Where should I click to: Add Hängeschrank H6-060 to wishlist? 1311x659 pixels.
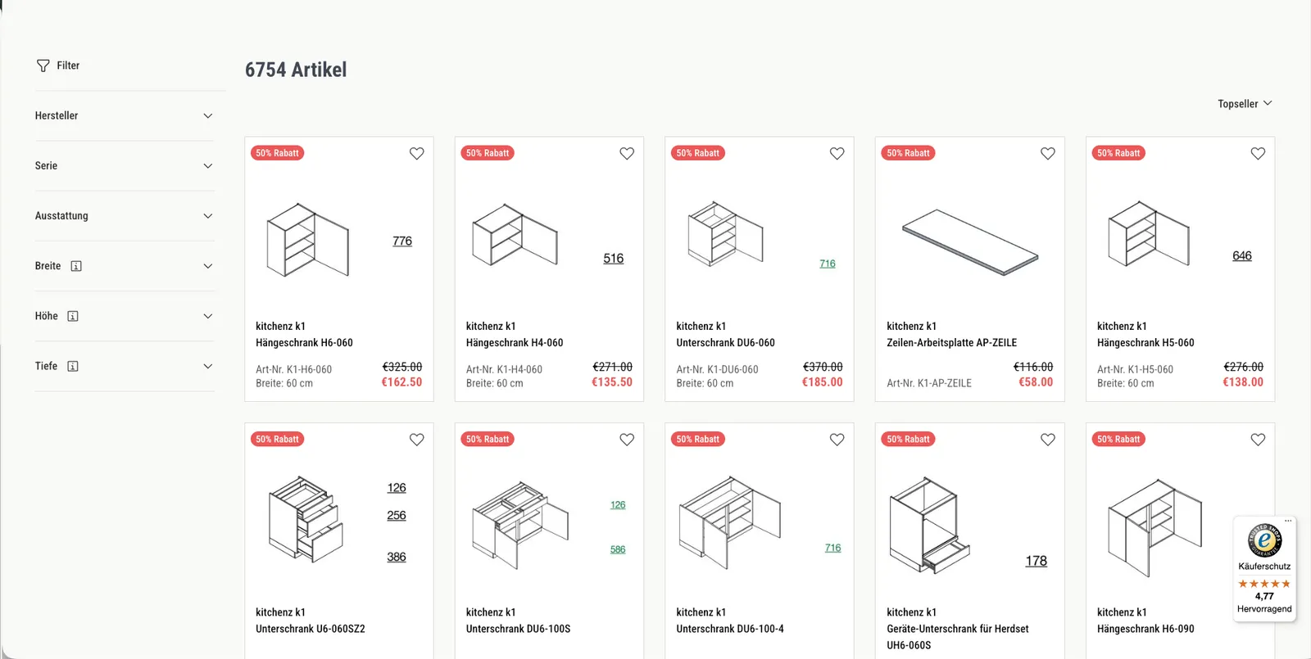pyautogui.click(x=416, y=153)
